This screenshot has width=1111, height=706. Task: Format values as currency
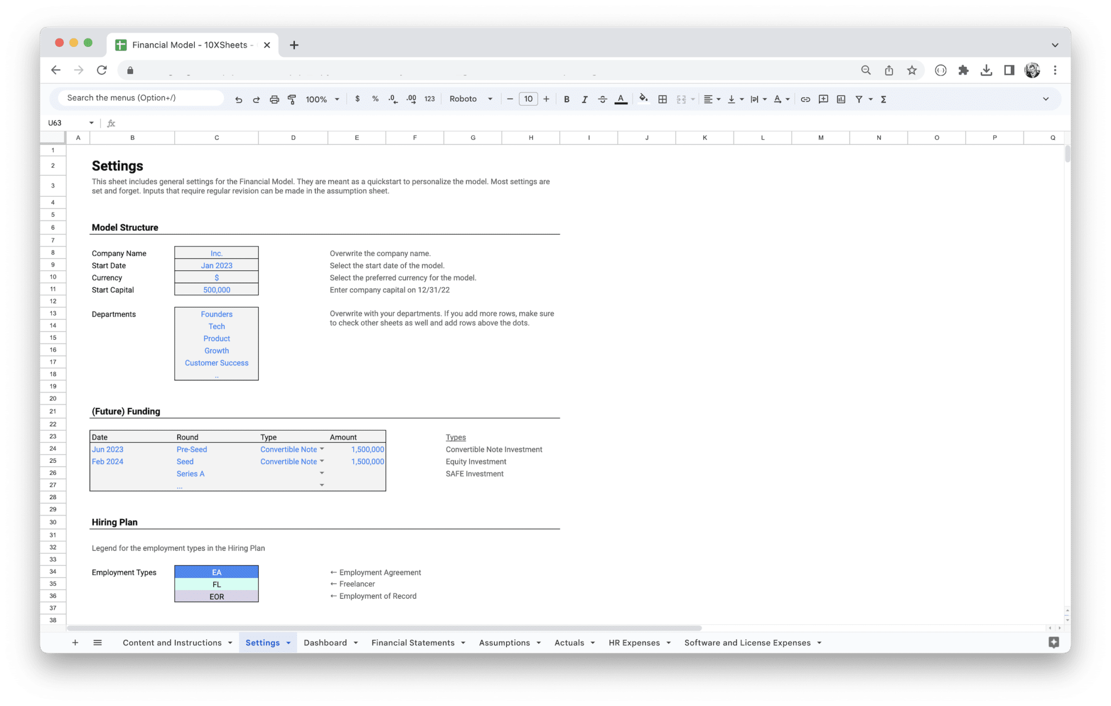357,99
